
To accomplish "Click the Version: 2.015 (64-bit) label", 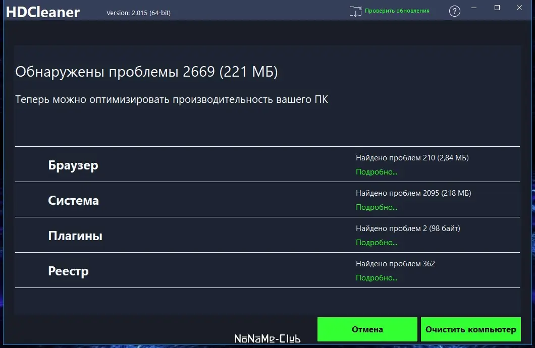I will [x=138, y=13].
